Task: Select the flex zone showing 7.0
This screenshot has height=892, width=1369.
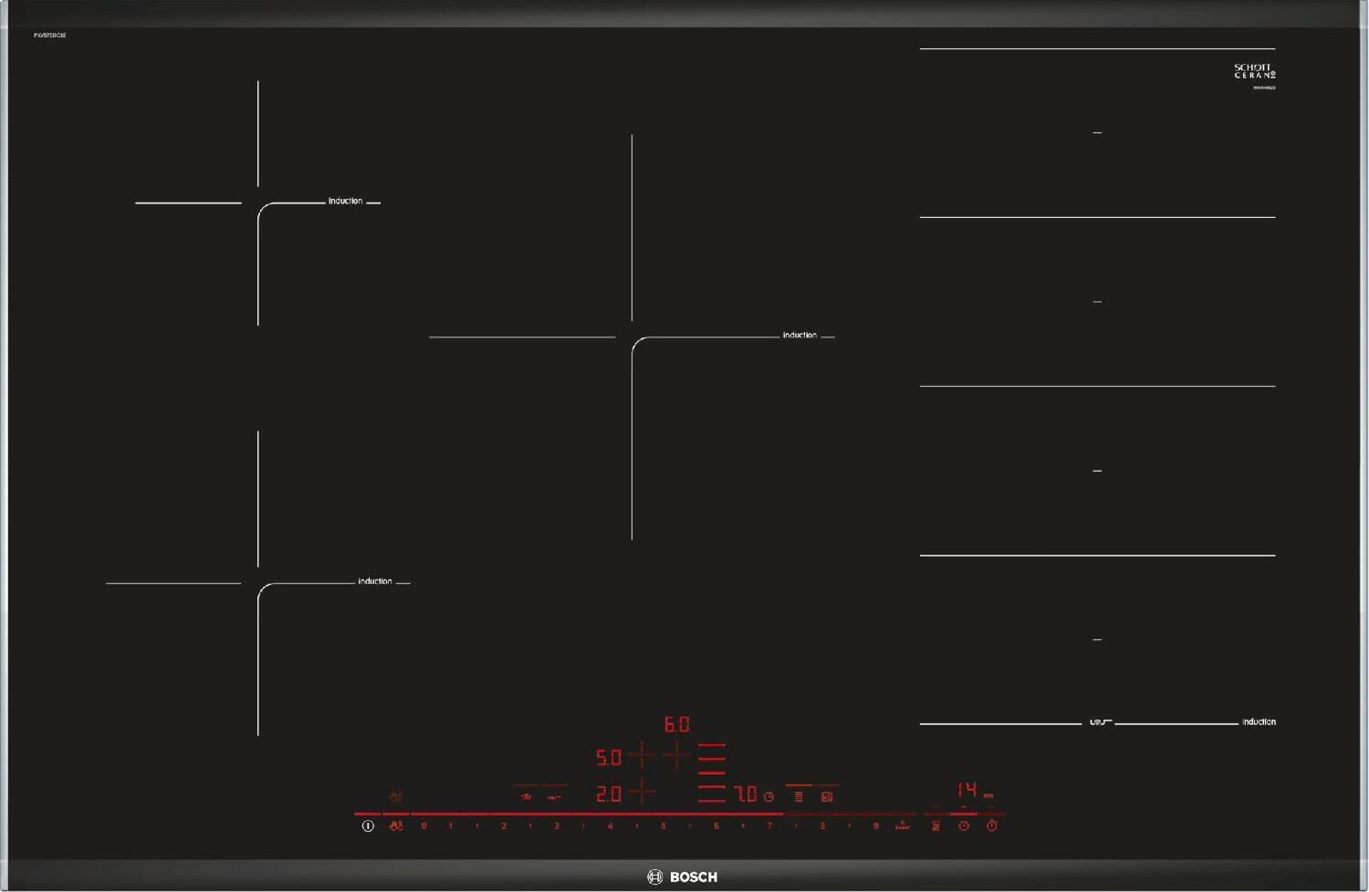Action: 745,794
